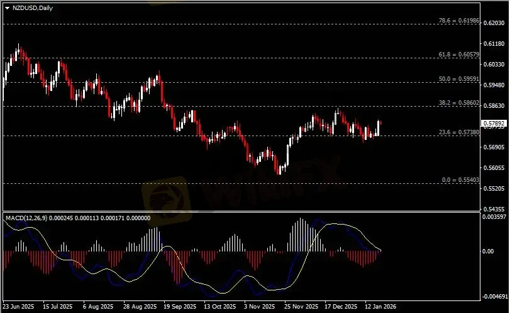Click the 0.55205 price scale value
Image resolution: width=510 pixels, height=313 pixels.
(494, 188)
